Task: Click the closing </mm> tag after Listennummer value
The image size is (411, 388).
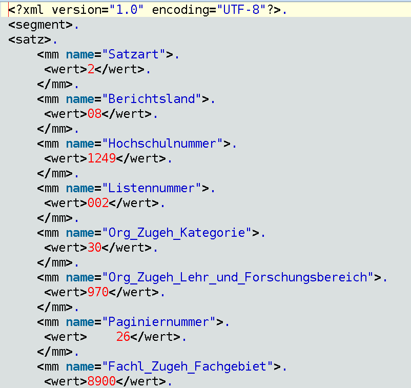Action: pyautogui.click(x=55, y=218)
